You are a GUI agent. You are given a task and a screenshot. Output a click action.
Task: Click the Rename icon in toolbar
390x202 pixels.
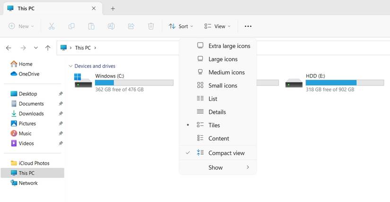click(x=111, y=26)
